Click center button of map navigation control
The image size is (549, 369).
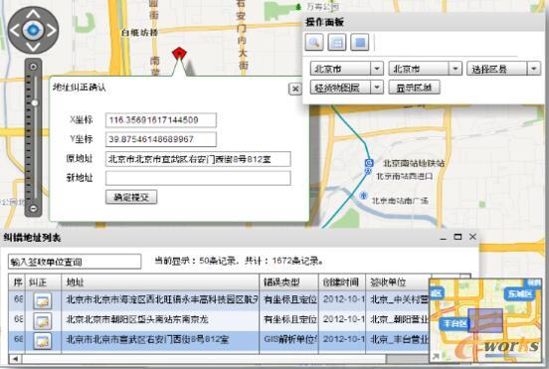click(x=33, y=30)
